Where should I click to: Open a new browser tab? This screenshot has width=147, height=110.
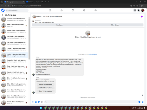click(x=49, y=2)
